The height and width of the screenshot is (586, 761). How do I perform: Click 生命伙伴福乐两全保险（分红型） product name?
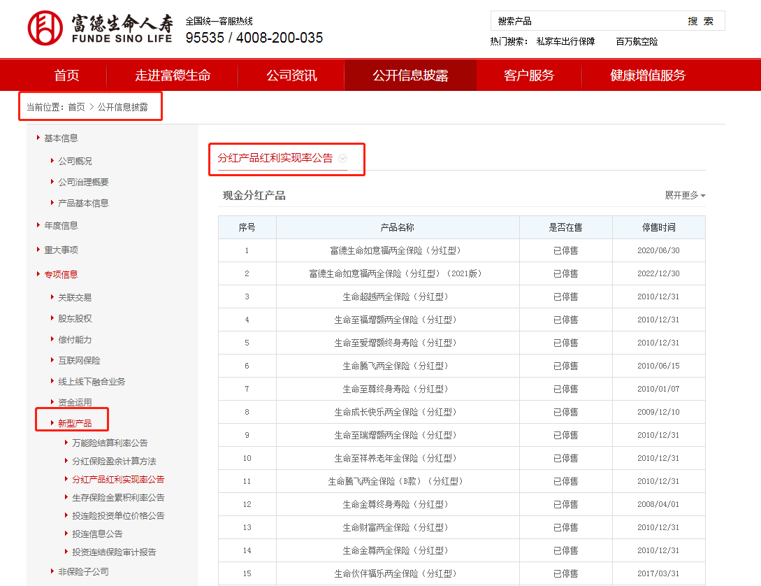click(x=395, y=573)
